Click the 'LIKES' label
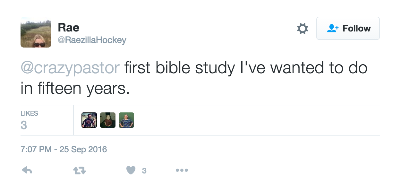401x185 pixels. pos(29,113)
